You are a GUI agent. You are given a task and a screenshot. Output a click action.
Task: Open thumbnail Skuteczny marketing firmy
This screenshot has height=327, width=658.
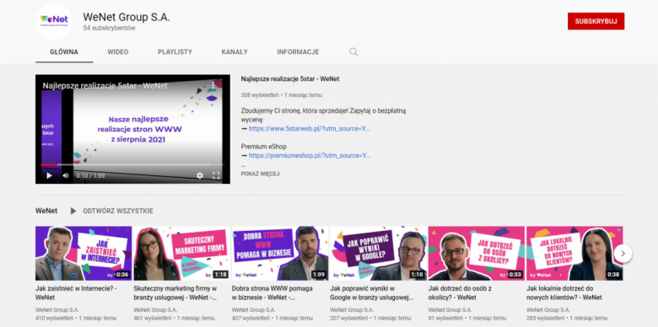(x=181, y=253)
